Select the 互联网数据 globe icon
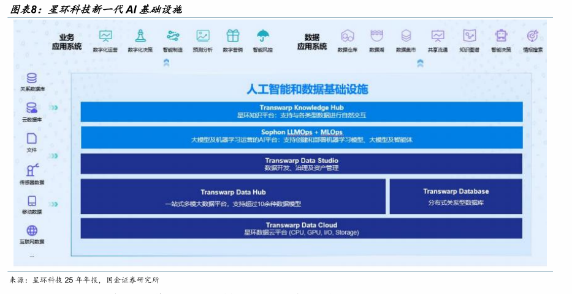 pyautogui.click(x=32, y=230)
